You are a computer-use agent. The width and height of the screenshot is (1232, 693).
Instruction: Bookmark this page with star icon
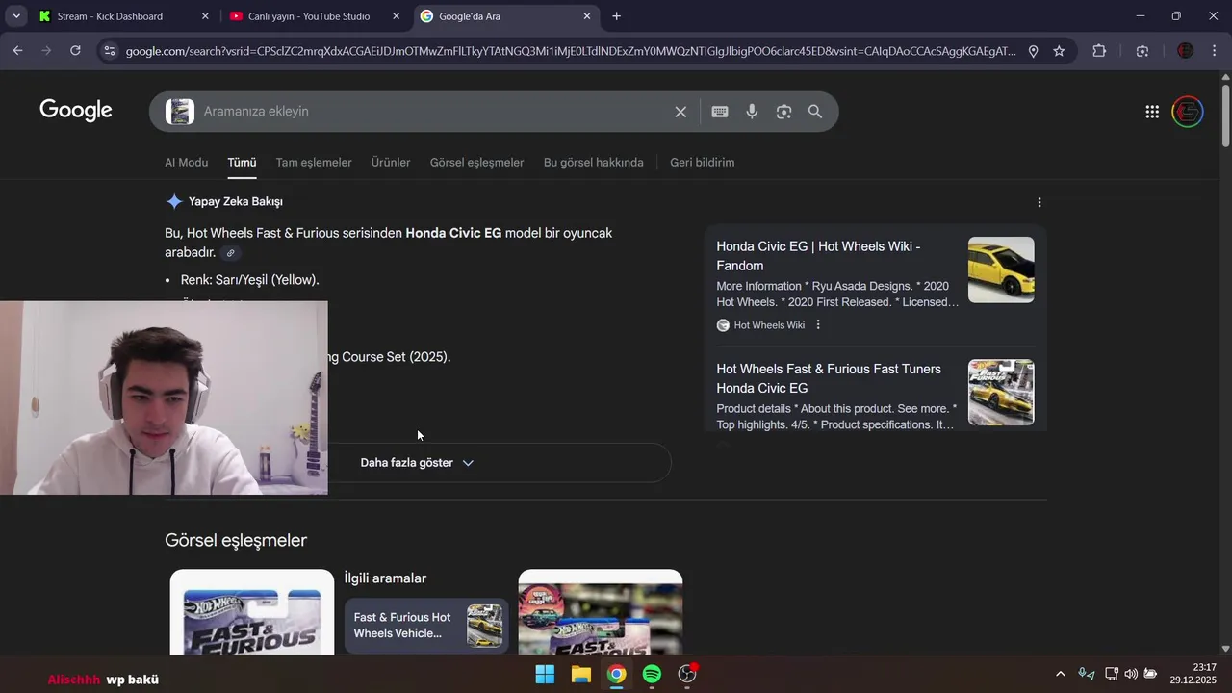(1059, 51)
